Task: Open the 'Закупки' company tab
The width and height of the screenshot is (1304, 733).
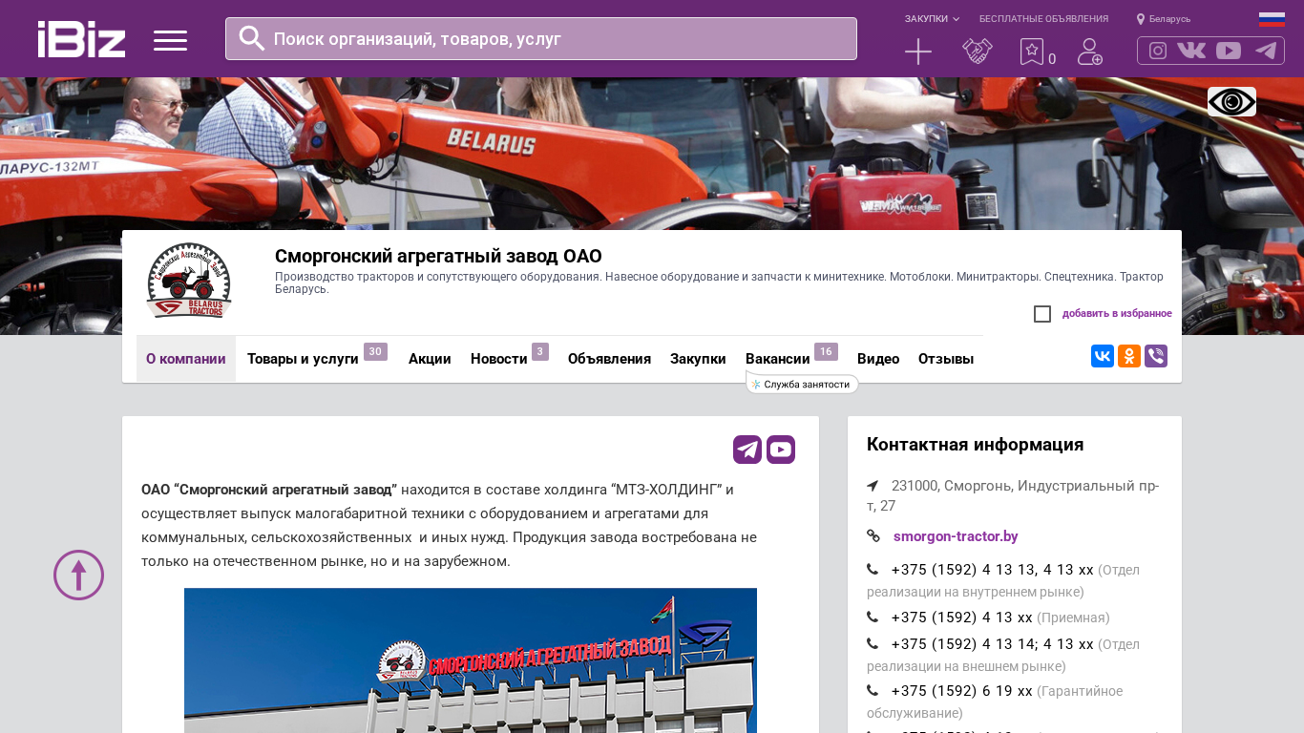Action: [698, 359]
